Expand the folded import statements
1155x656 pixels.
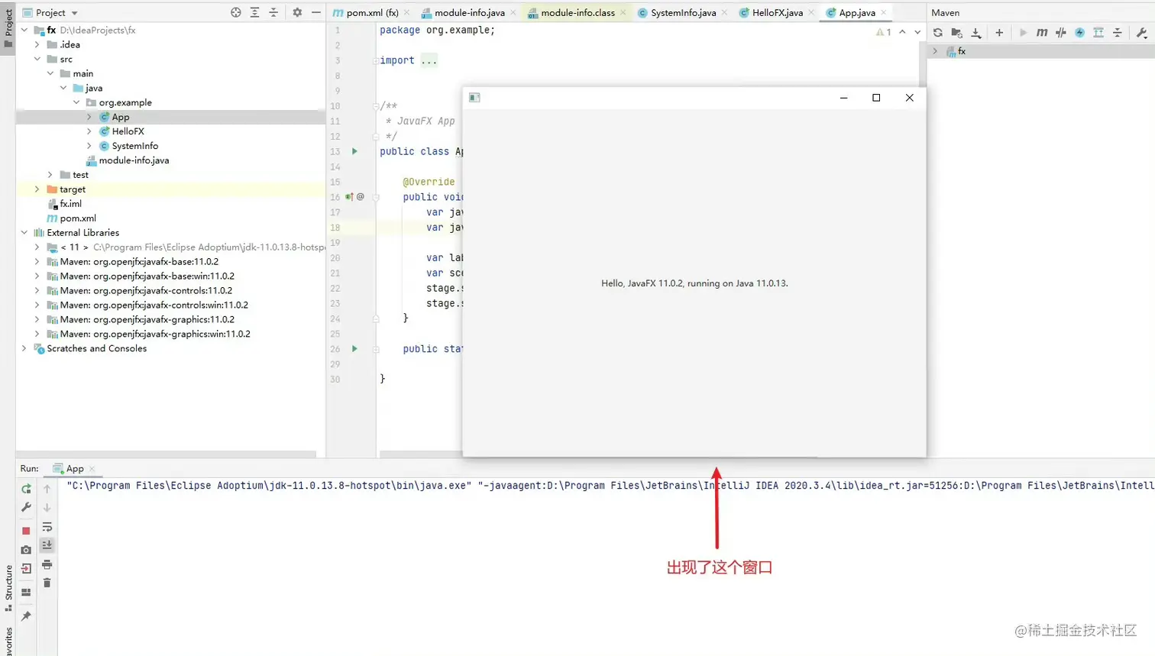(x=429, y=60)
